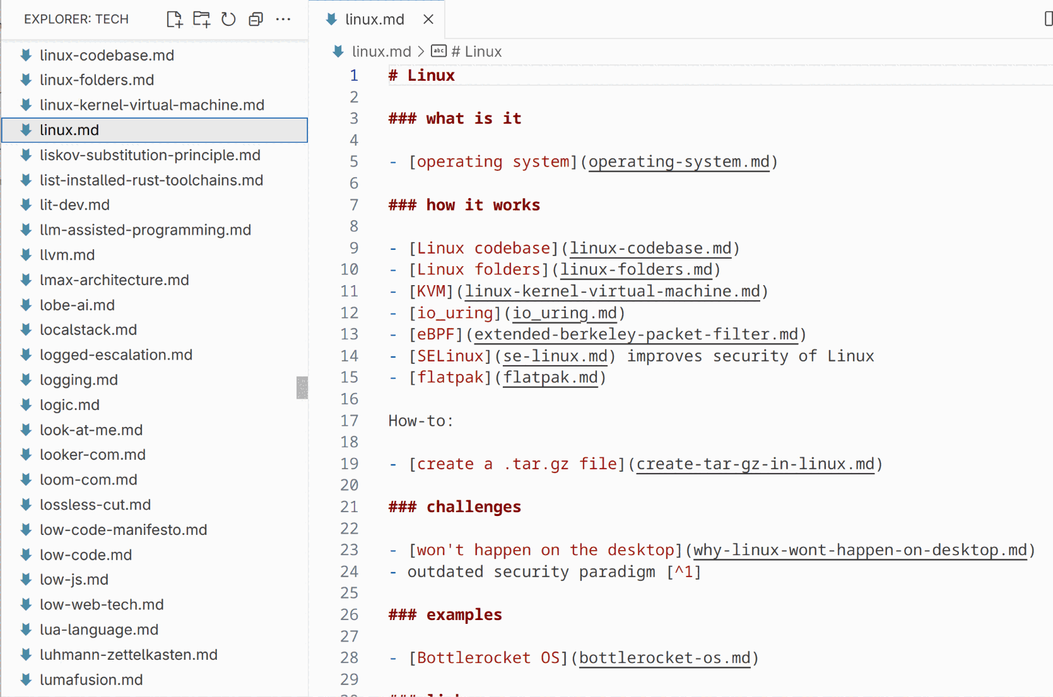Click the markdown file icon on the linux.md tab

pos(331,19)
